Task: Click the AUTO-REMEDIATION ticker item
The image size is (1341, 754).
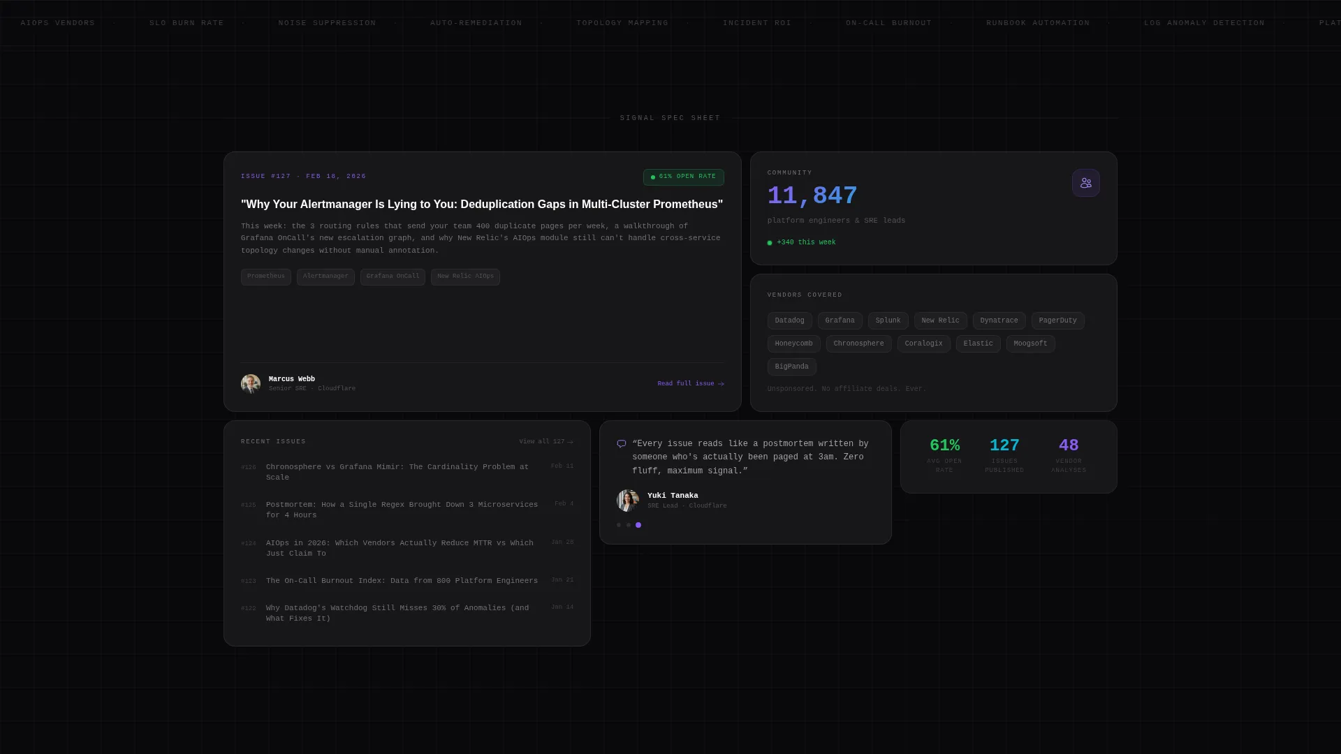Action: [476, 23]
